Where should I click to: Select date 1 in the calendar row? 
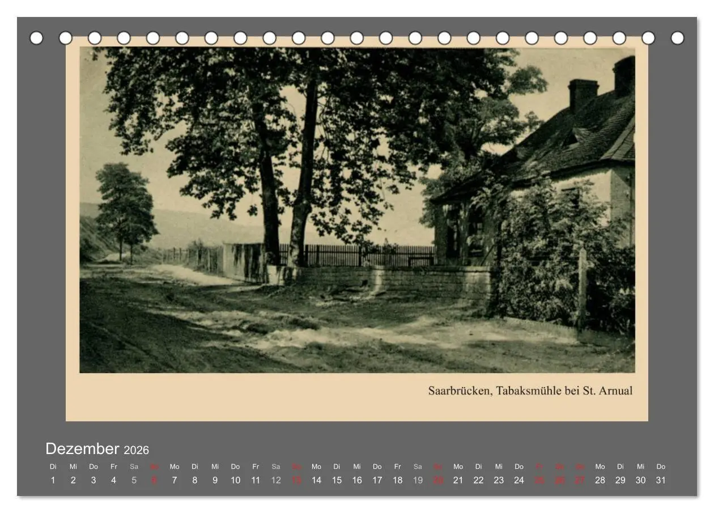(53, 480)
